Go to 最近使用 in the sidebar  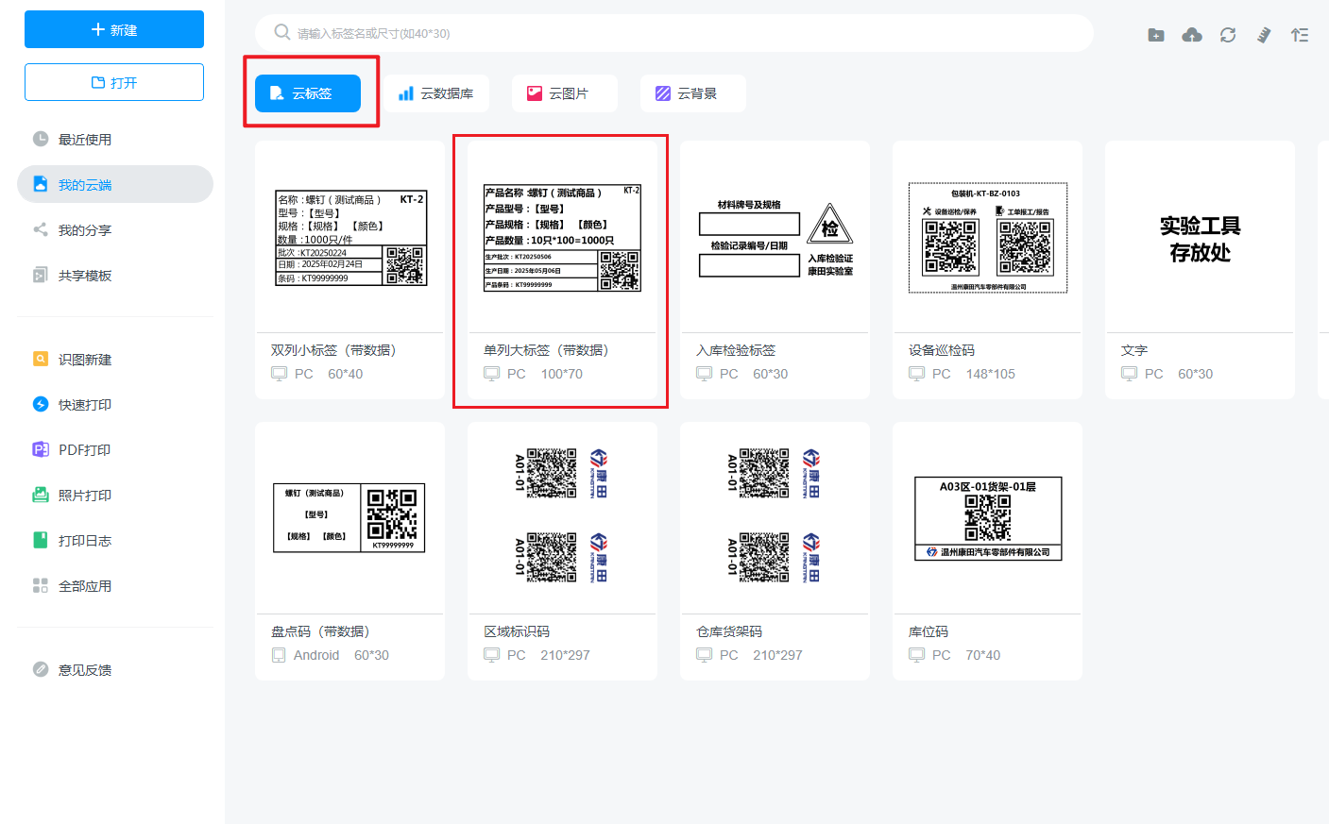tap(84, 140)
